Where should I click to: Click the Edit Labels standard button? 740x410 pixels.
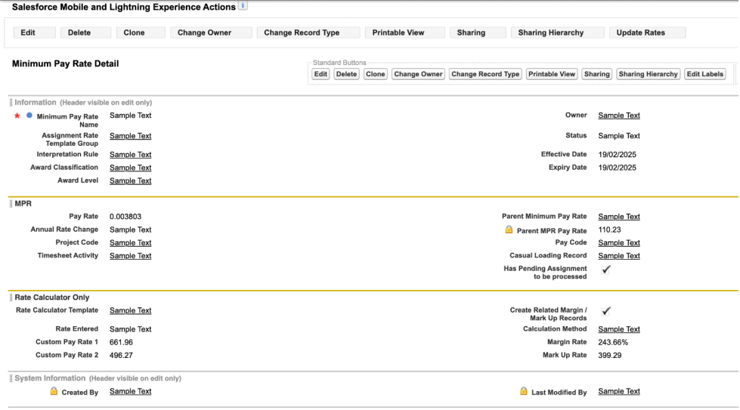point(705,74)
